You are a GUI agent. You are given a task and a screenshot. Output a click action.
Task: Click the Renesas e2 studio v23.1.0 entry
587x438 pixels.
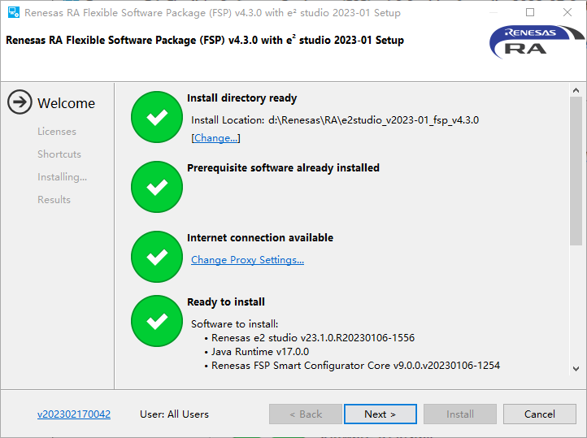tap(313, 338)
